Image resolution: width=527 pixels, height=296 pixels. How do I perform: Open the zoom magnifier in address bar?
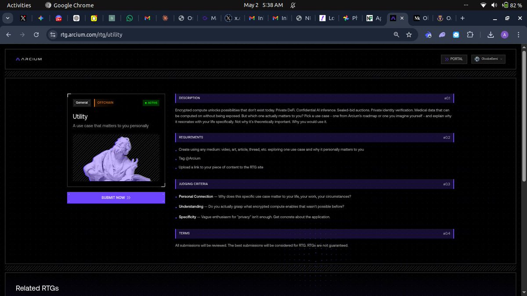397,35
